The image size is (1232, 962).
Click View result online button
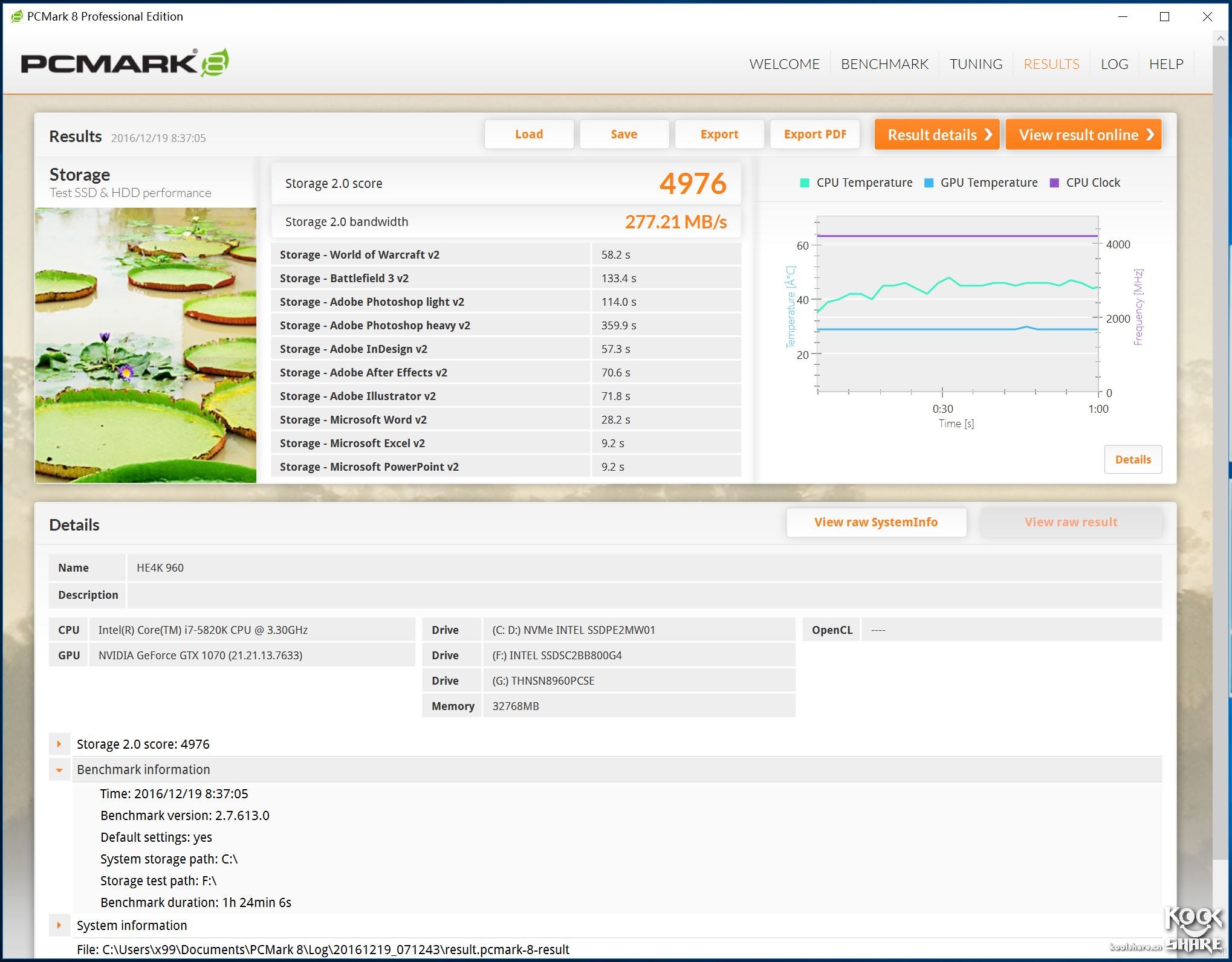click(1083, 135)
